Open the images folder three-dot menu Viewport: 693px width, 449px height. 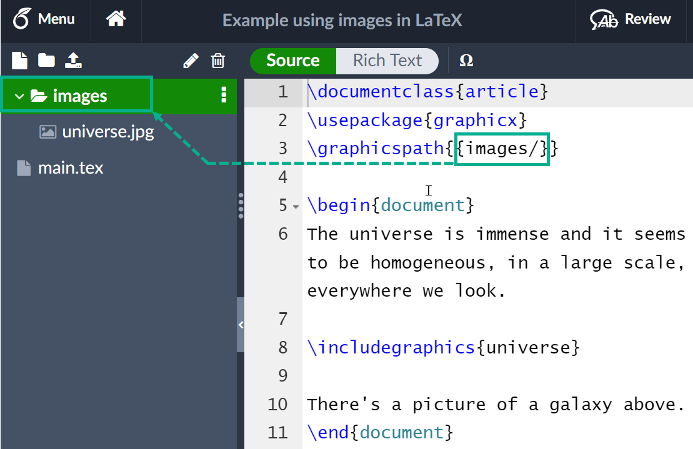click(224, 95)
